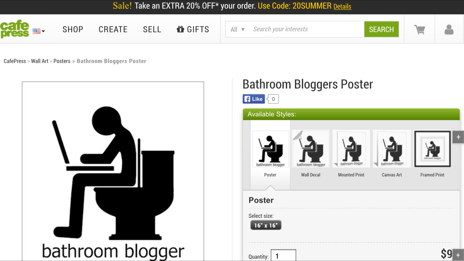
Task: Open the user account profile icon
Action: (449, 29)
